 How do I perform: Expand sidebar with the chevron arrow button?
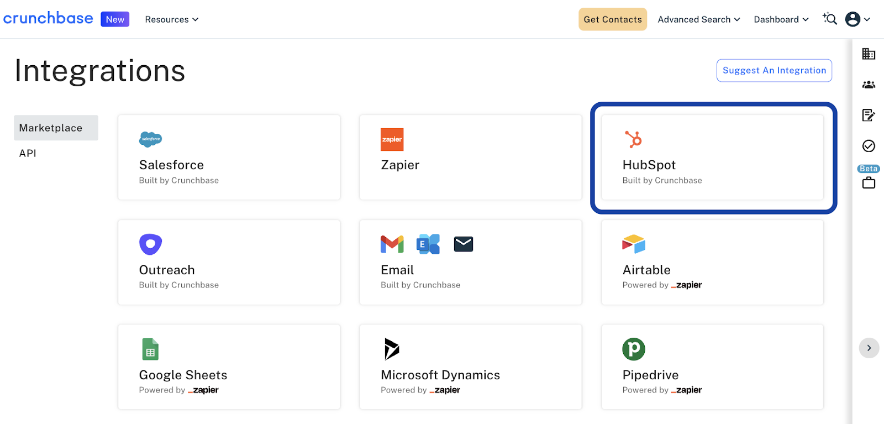[x=869, y=348]
